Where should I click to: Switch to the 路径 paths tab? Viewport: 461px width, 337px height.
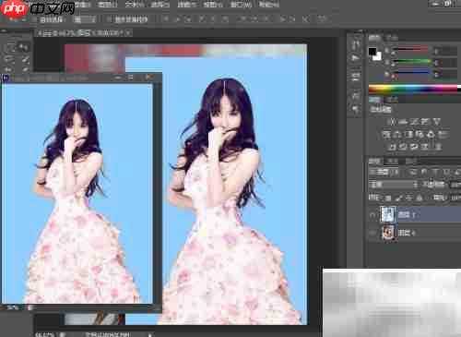[411, 161]
